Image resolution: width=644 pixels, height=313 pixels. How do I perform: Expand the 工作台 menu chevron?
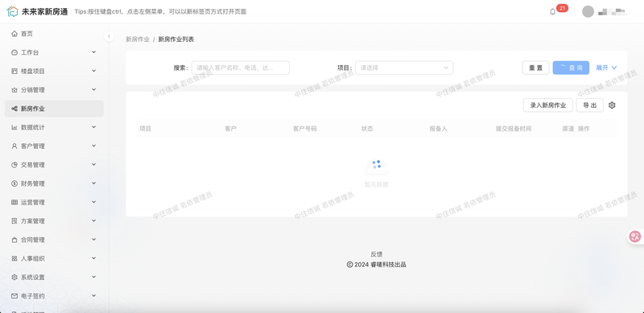(x=93, y=52)
